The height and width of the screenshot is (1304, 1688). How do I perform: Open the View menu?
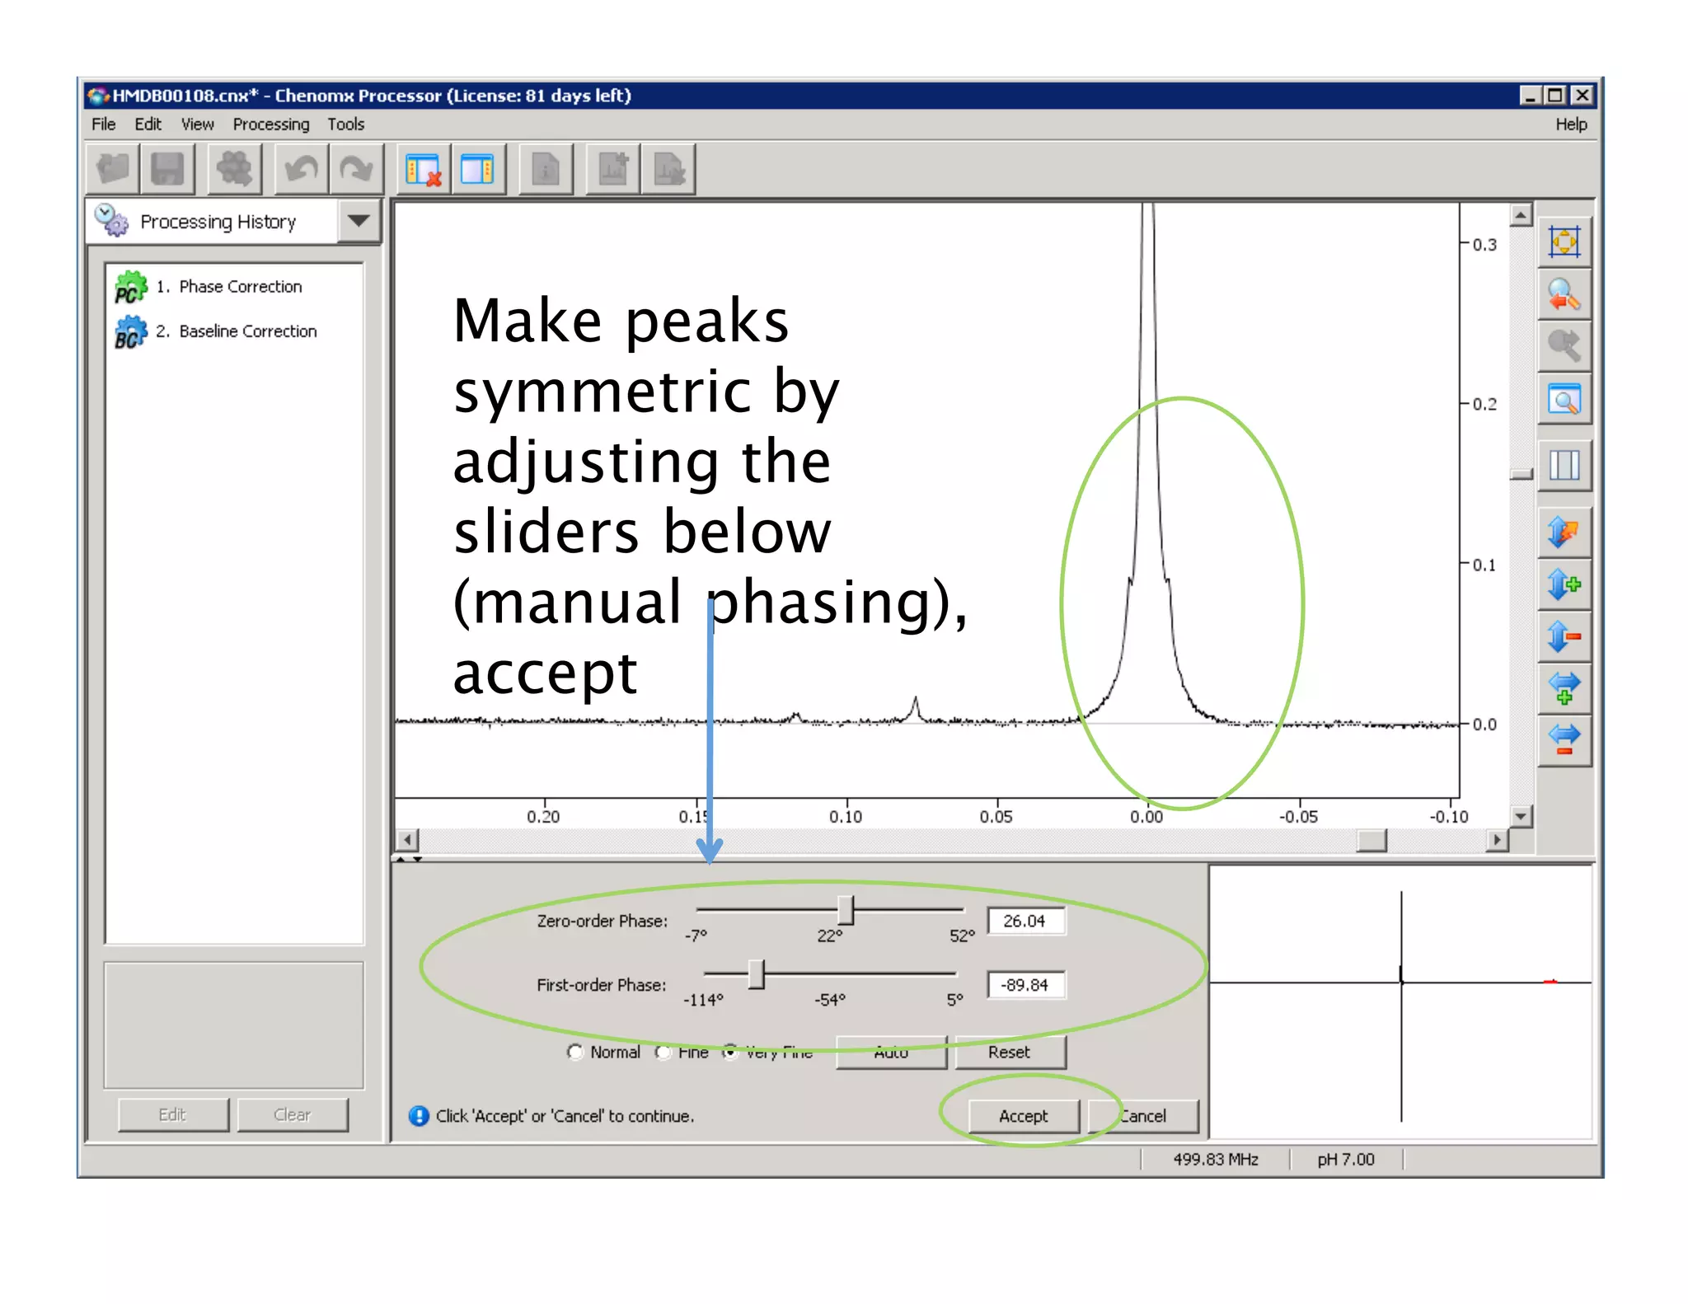tap(198, 124)
